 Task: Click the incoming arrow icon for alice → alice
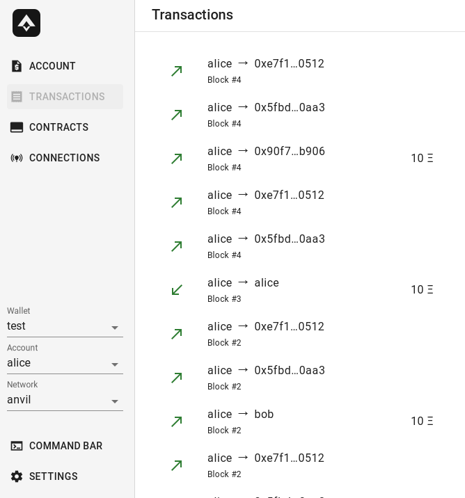coord(177,289)
